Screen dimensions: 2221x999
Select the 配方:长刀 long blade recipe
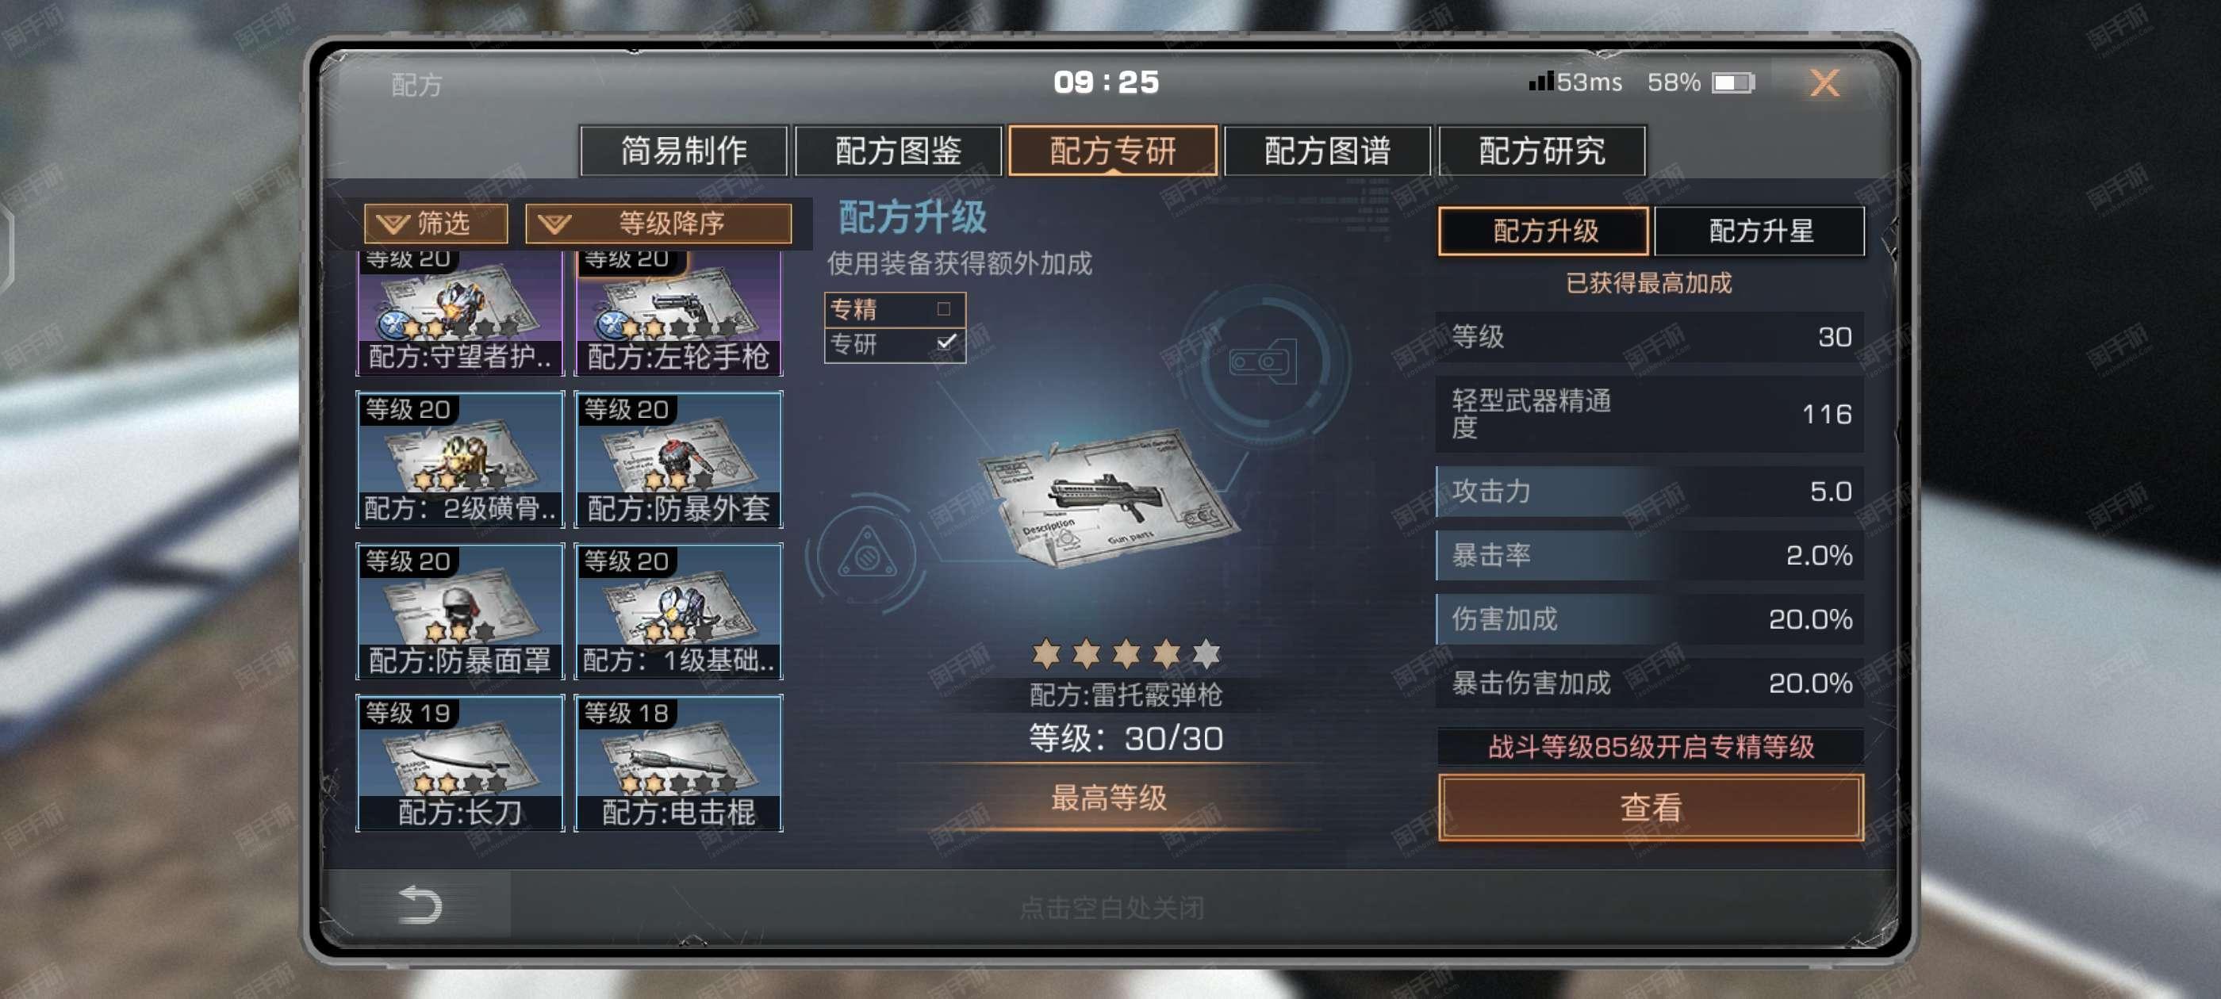[460, 763]
